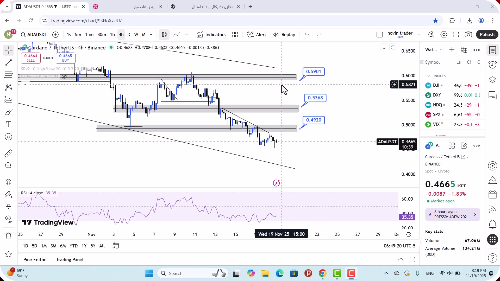Toggle Ichimoku indicator visibility eye
The image size is (500, 281).
(64, 76)
